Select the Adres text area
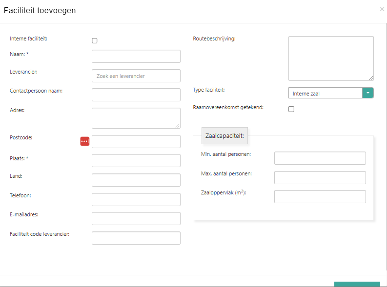This screenshot has width=387, height=287. coord(136,118)
